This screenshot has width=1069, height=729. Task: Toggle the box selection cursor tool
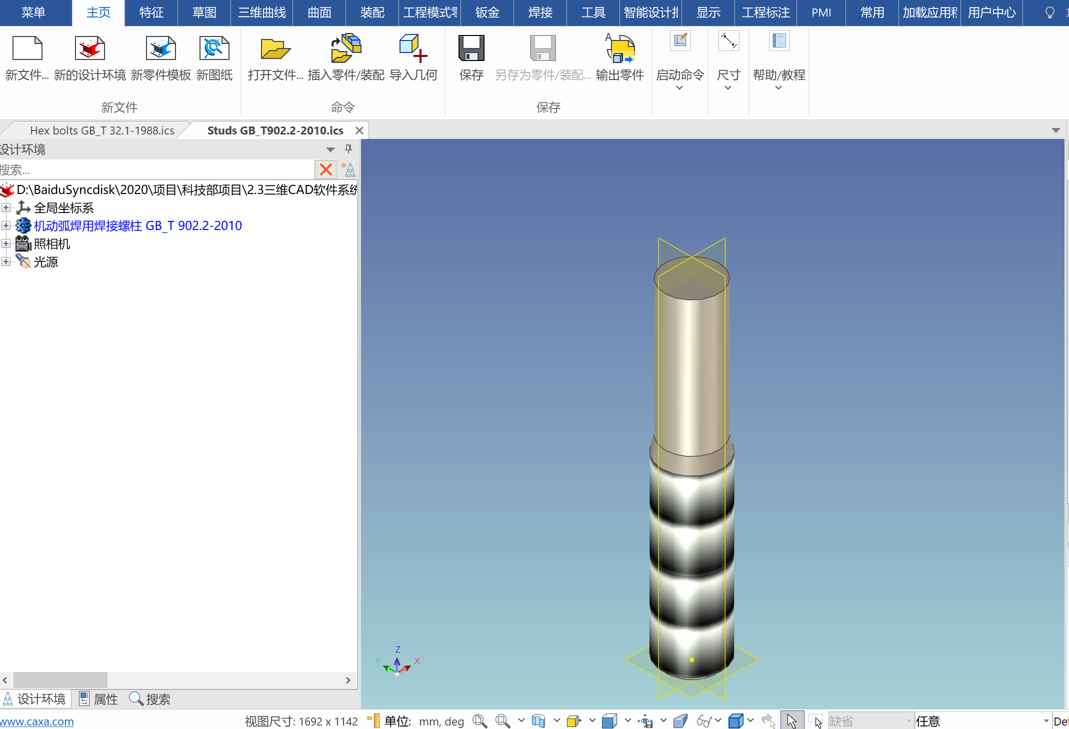click(815, 721)
